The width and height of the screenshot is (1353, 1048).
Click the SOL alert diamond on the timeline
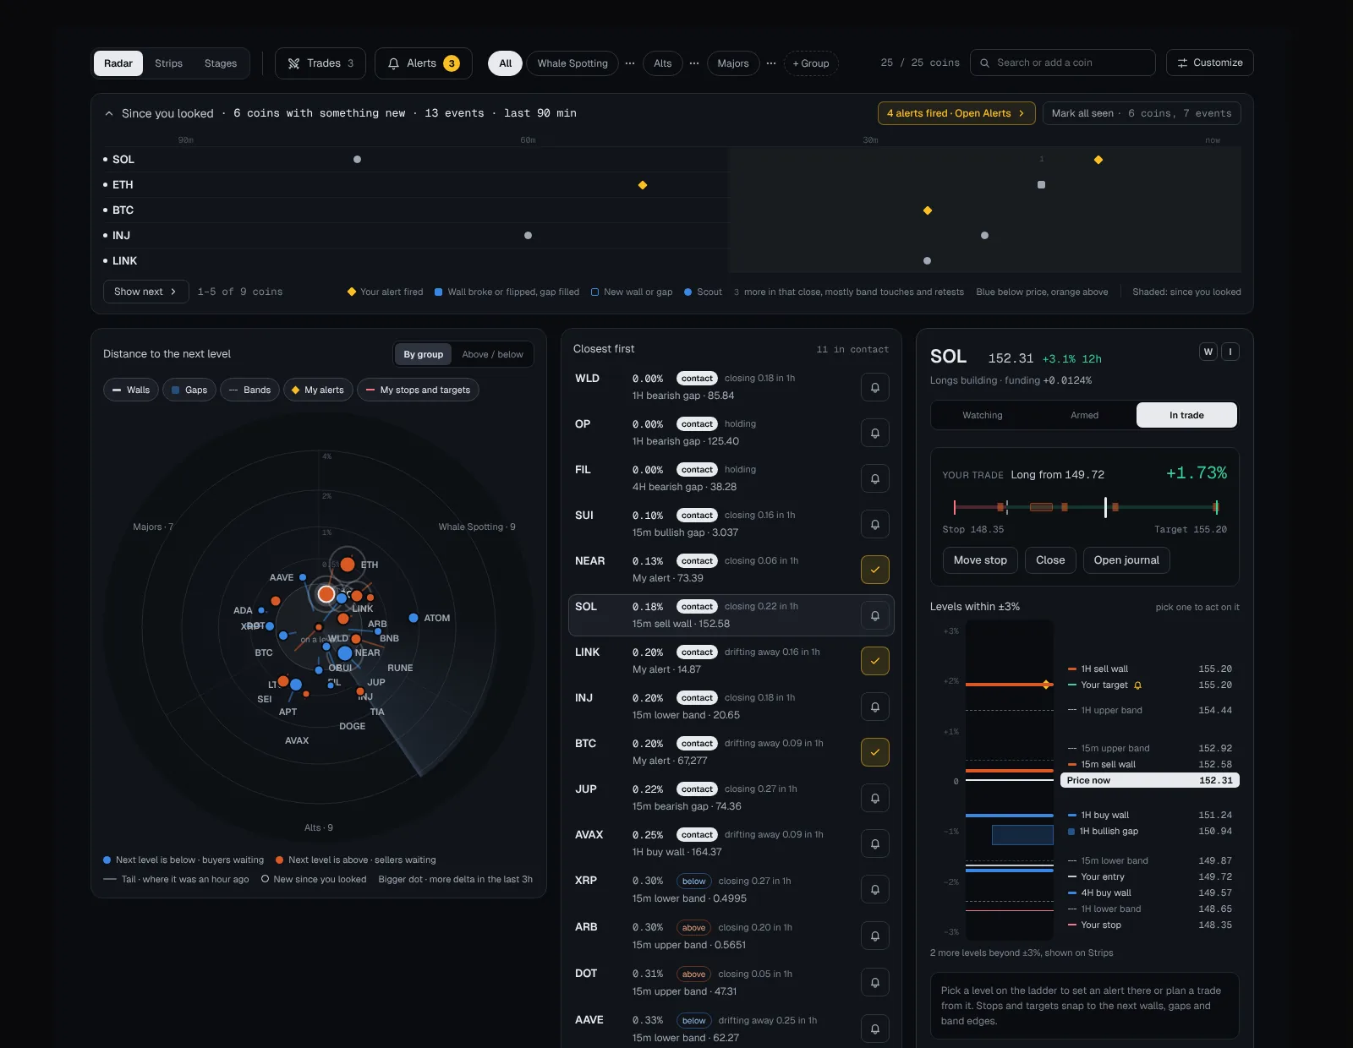click(x=1098, y=160)
